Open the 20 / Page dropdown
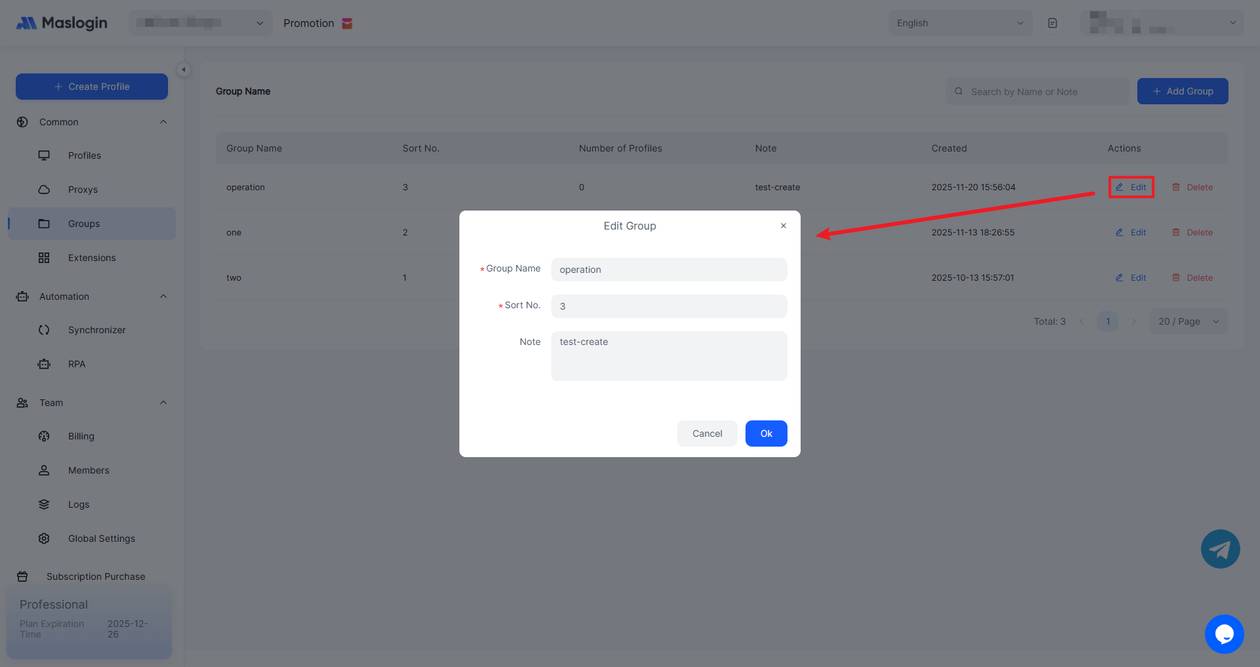The width and height of the screenshot is (1260, 667). 1188,321
